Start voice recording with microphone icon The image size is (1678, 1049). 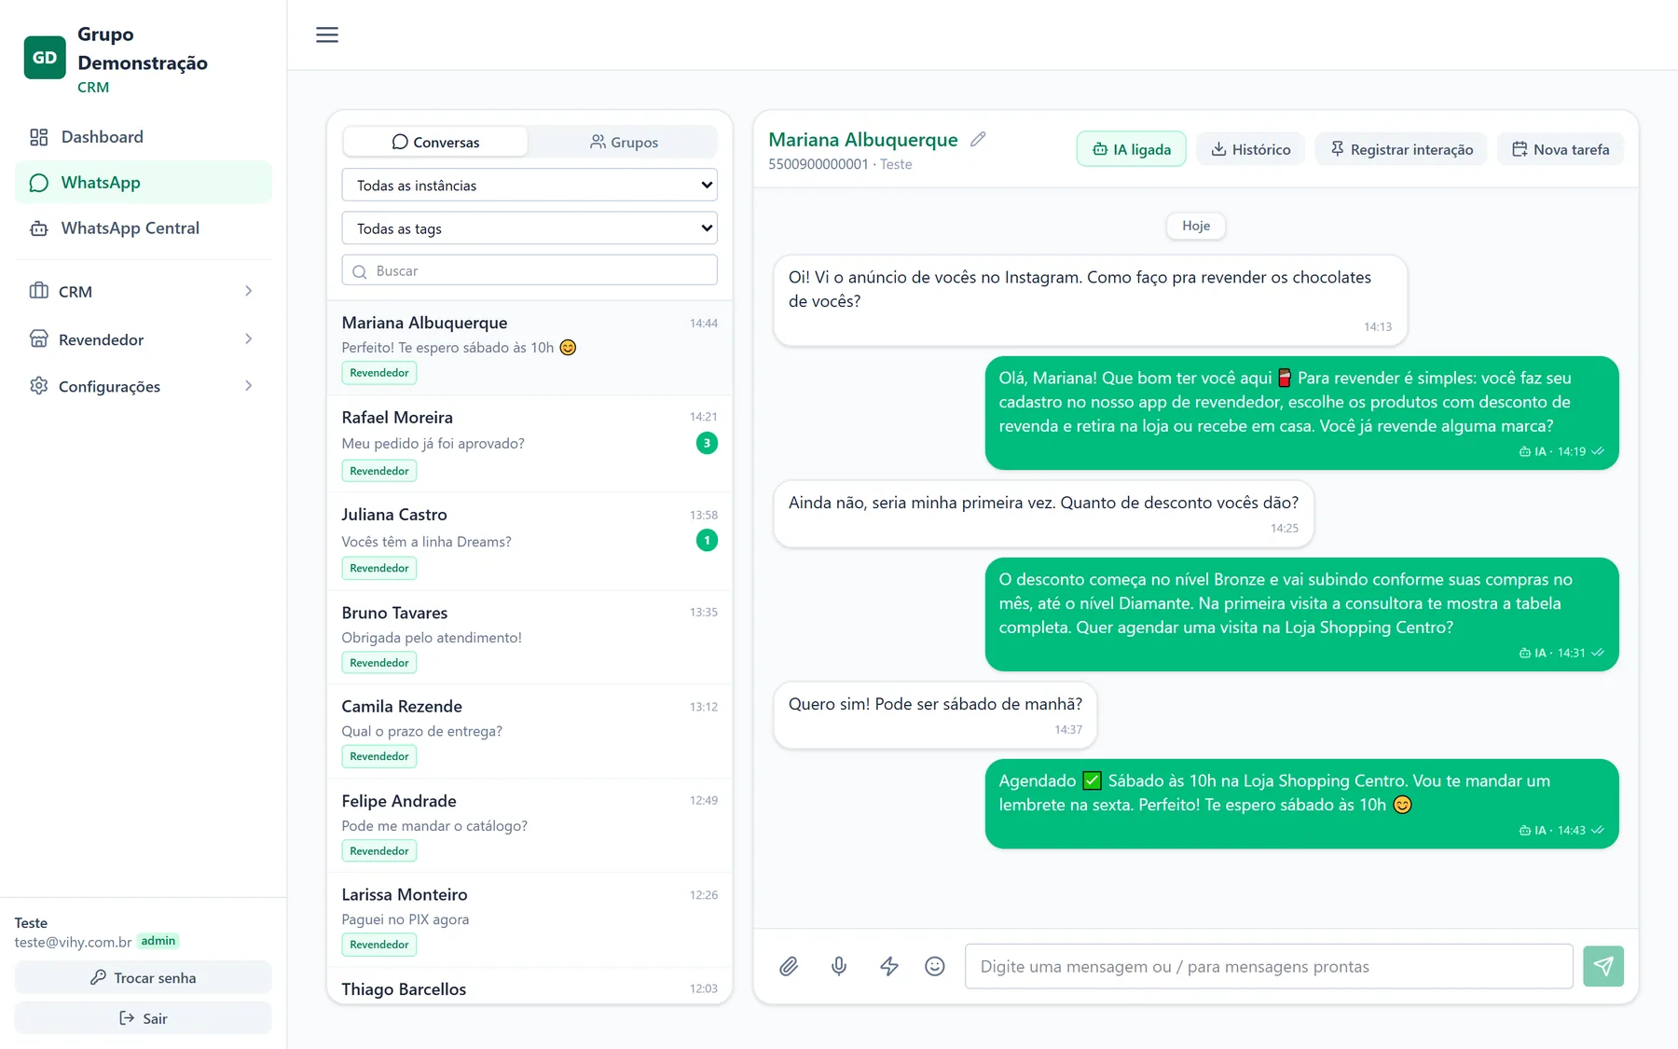click(x=839, y=966)
